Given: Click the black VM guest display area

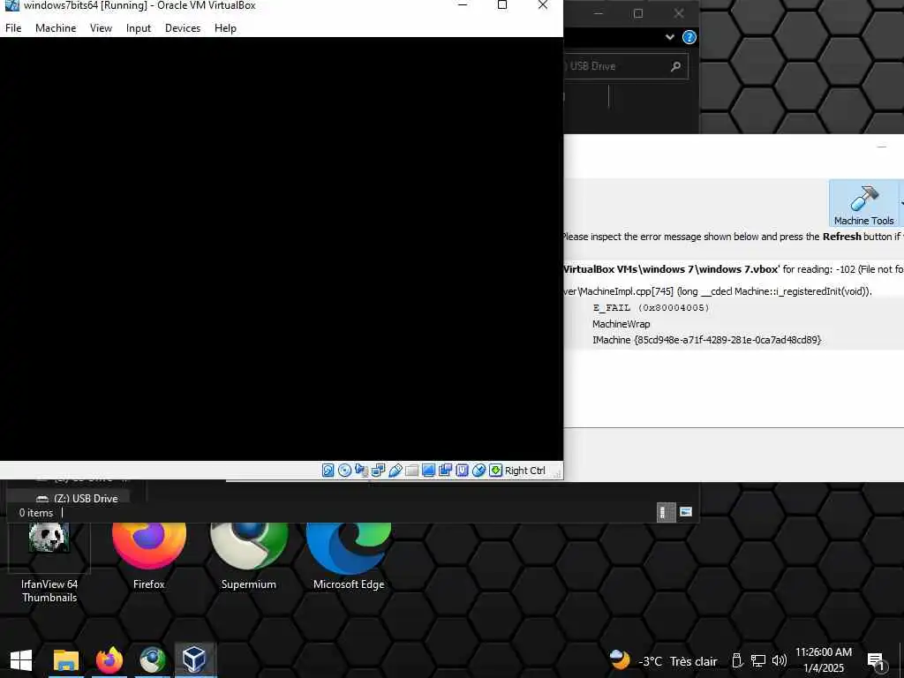Looking at the screenshot, I should pos(282,249).
